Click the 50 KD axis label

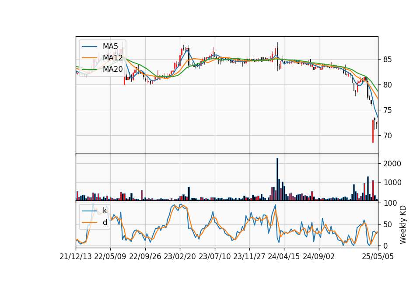coord(387,225)
